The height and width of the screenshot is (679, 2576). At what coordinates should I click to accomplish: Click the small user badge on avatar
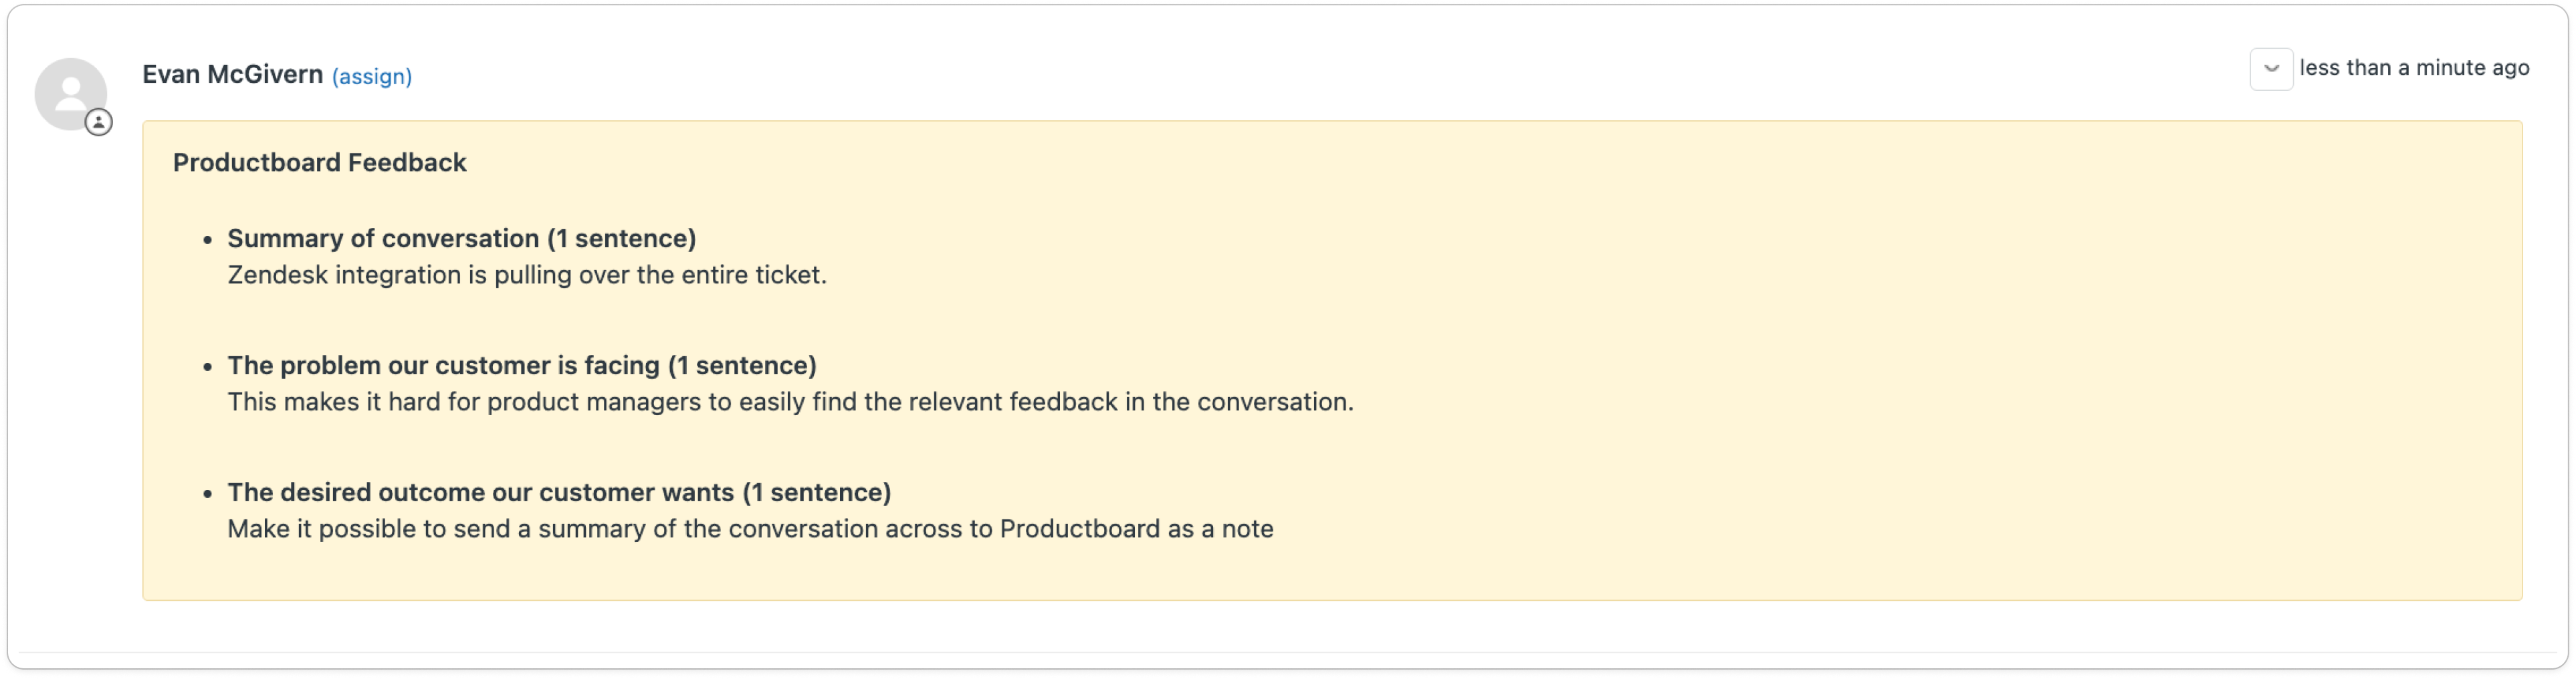pos(98,122)
